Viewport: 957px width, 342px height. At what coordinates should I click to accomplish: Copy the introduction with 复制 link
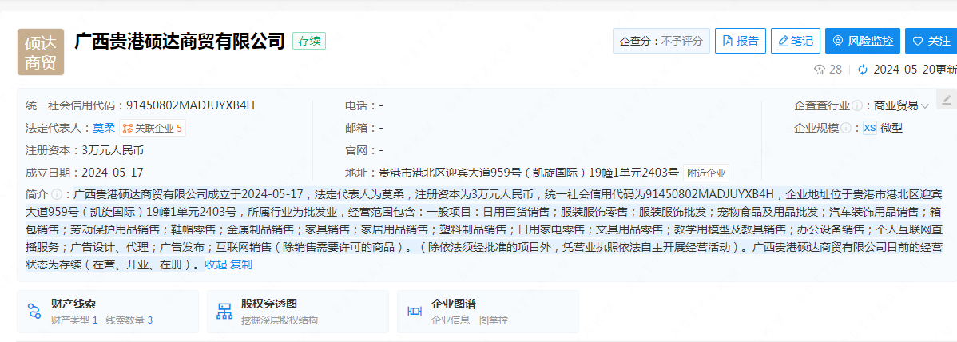pos(241,265)
